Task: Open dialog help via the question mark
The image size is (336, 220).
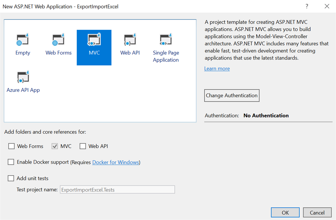Action: pyautogui.click(x=306, y=6)
